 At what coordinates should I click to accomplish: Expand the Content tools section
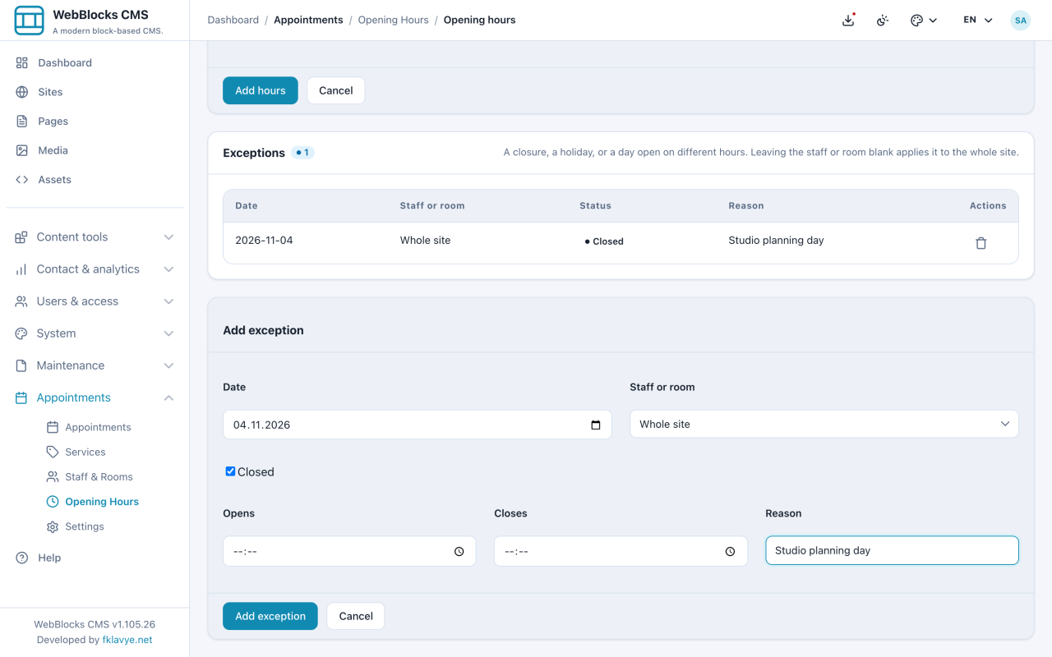[95, 237]
